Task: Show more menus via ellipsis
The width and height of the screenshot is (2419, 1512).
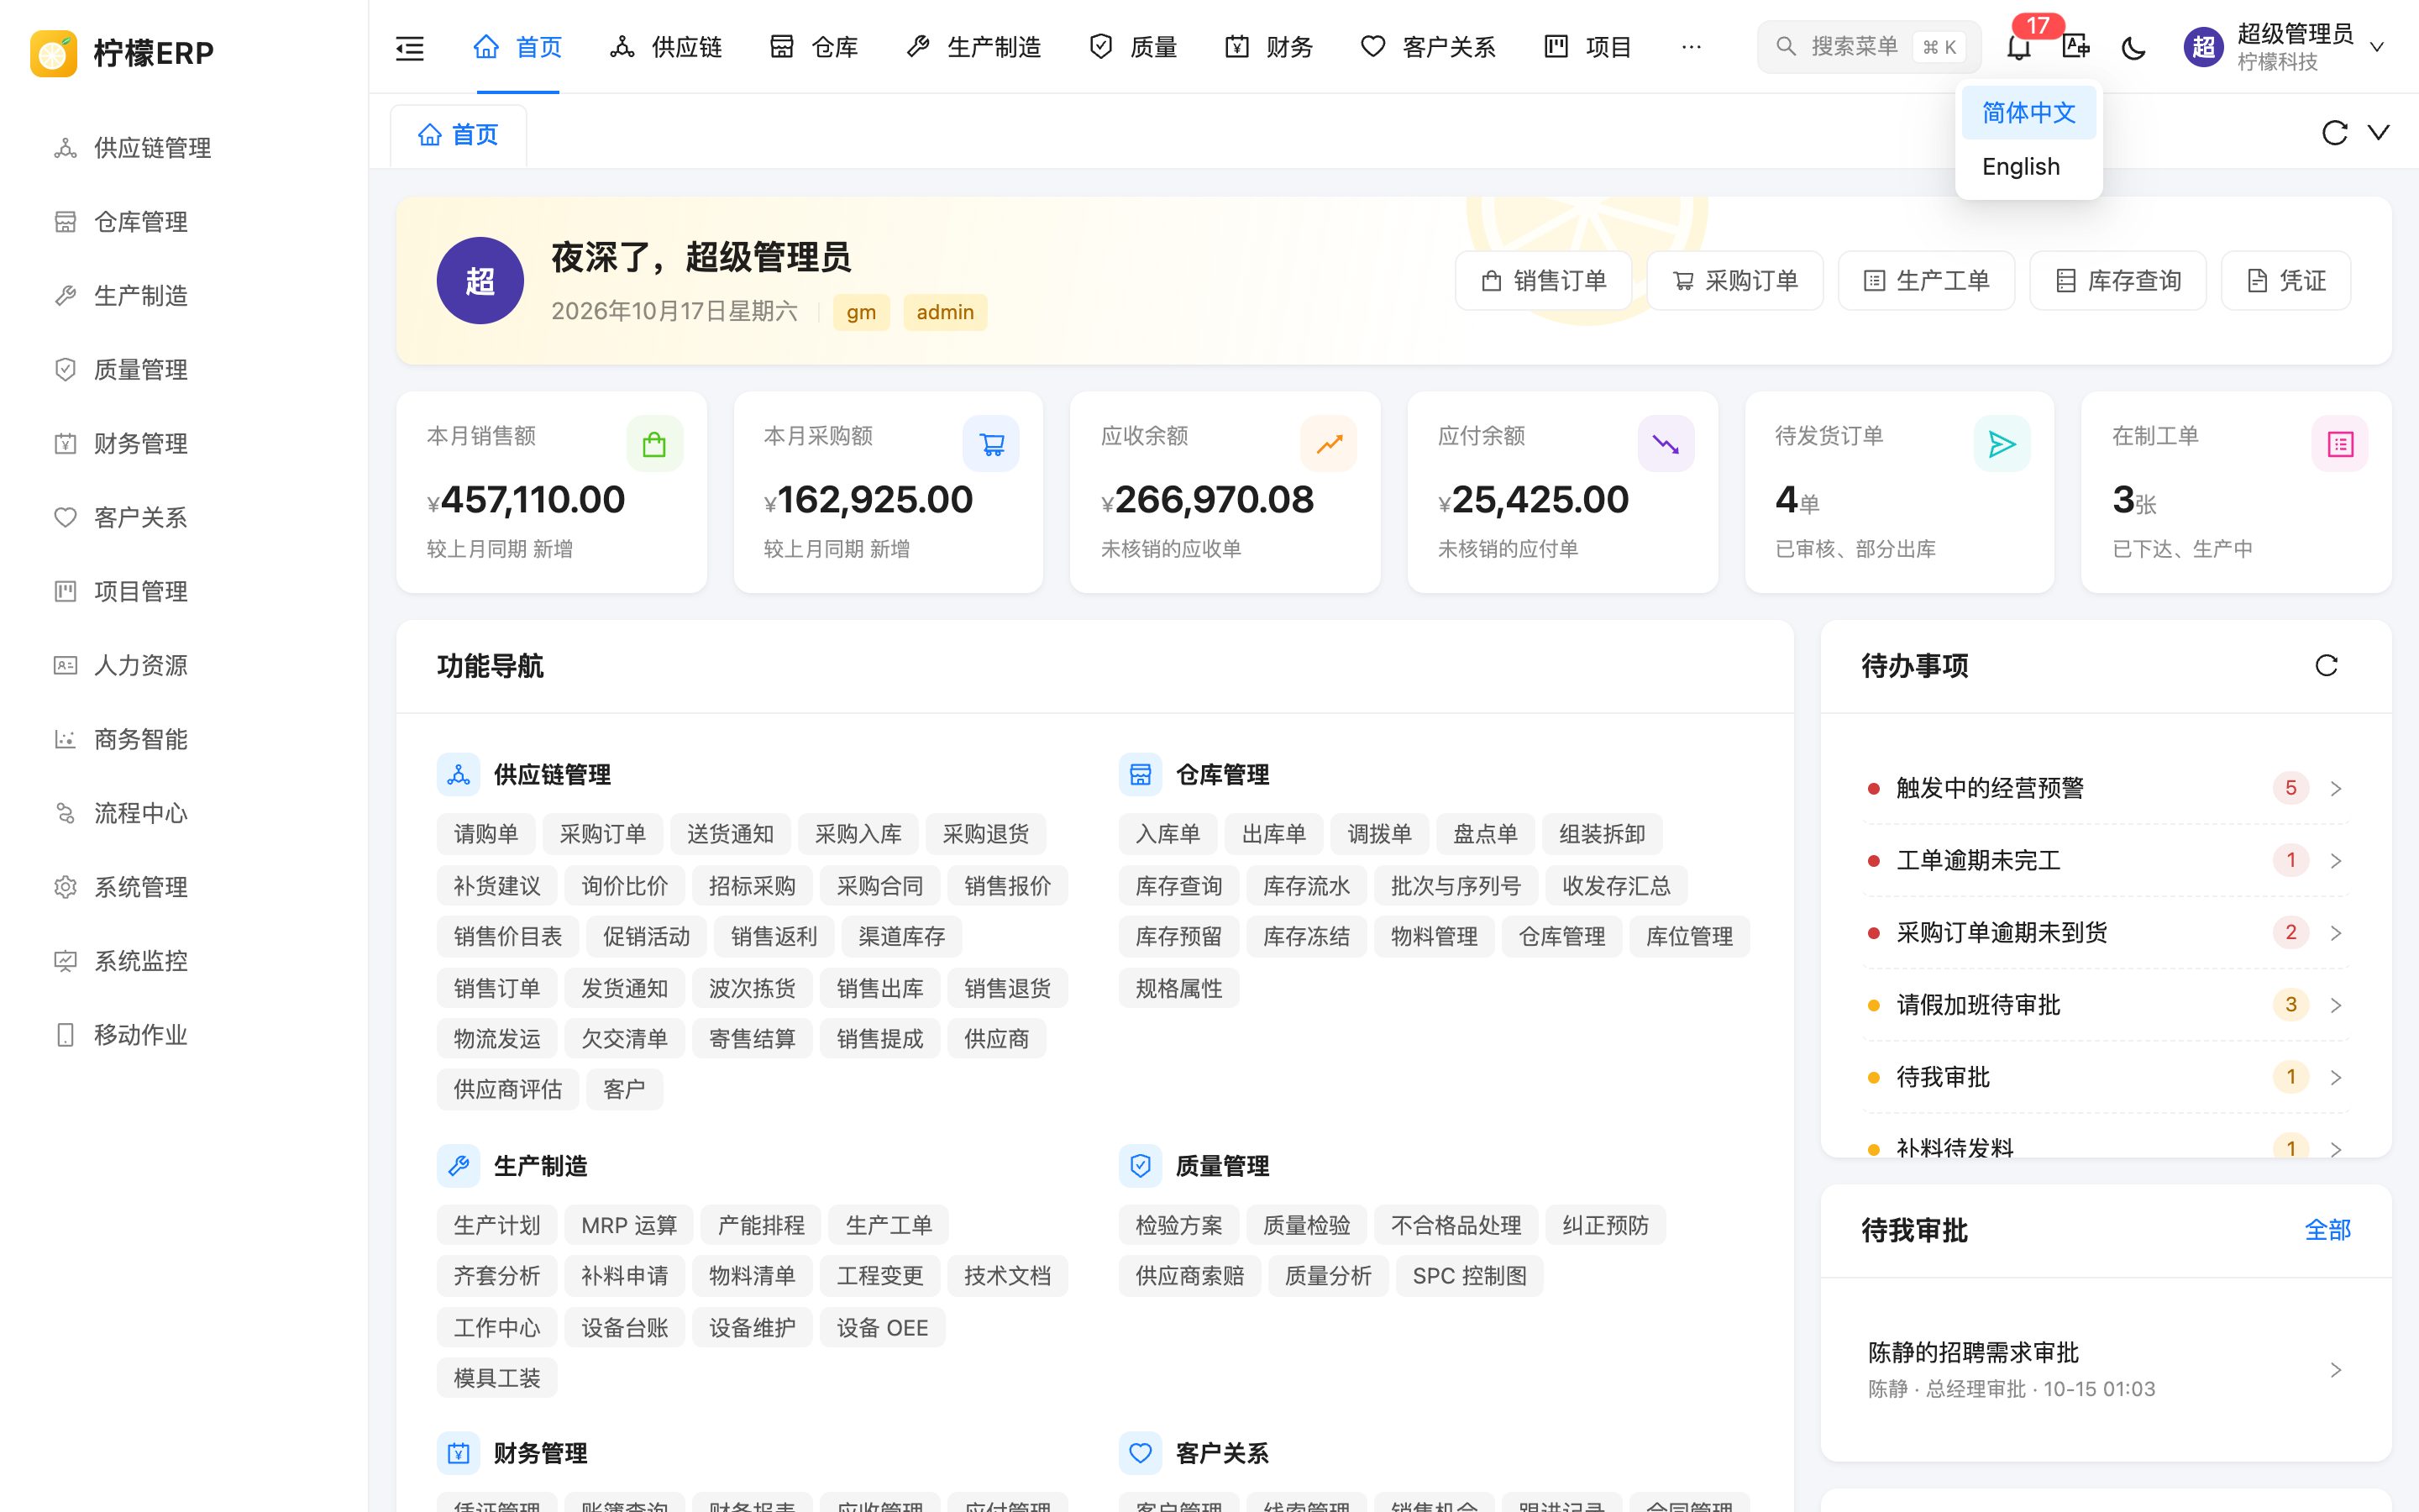Action: (x=1692, y=47)
